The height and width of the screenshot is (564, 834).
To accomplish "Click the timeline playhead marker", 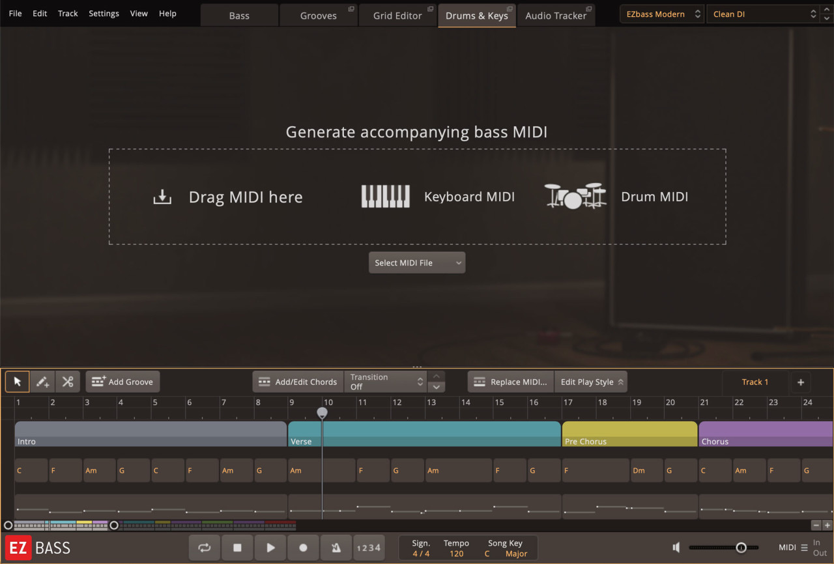I will [x=322, y=413].
